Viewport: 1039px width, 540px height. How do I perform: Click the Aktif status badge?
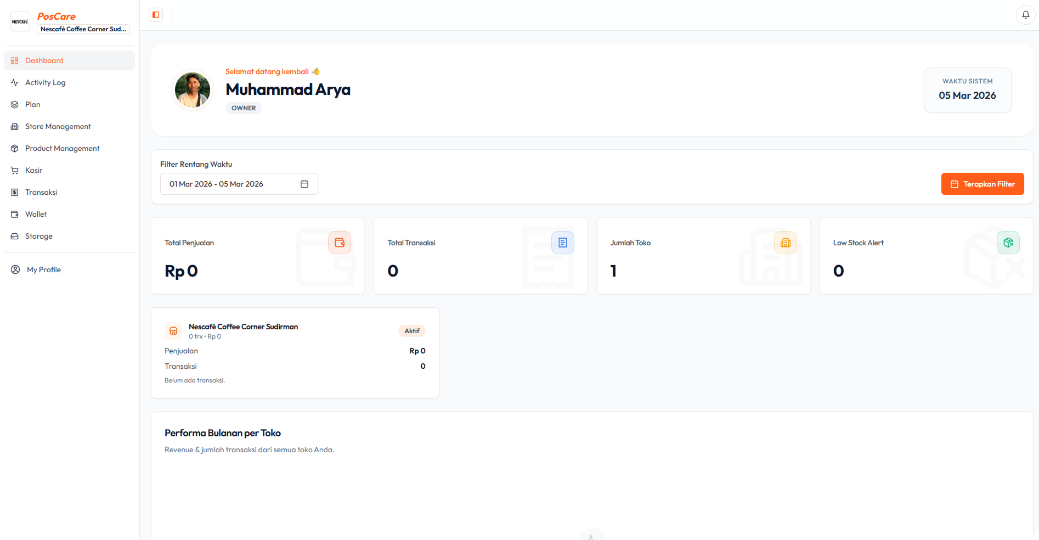(x=412, y=331)
